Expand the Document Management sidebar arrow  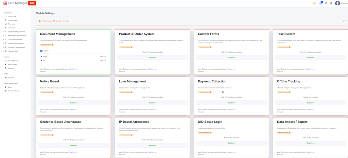click(4, 47)
